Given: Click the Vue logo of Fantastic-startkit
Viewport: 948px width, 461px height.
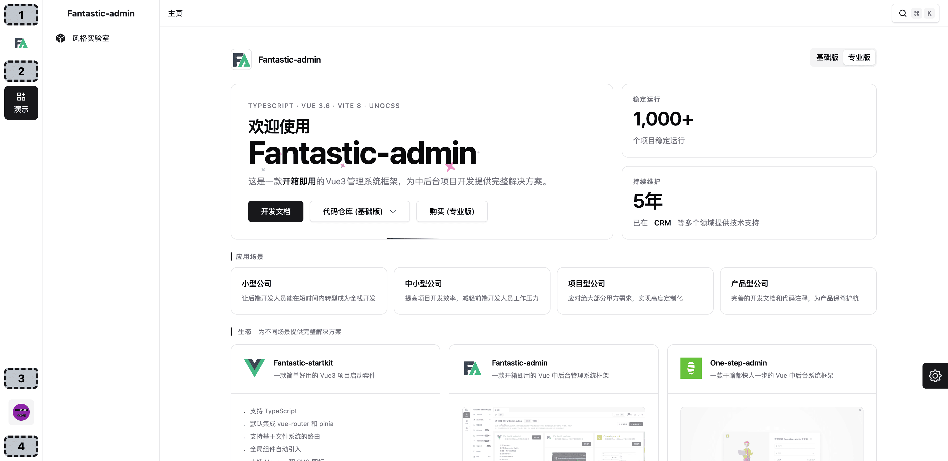Looking at the screenshot, I should pos(254,368).
